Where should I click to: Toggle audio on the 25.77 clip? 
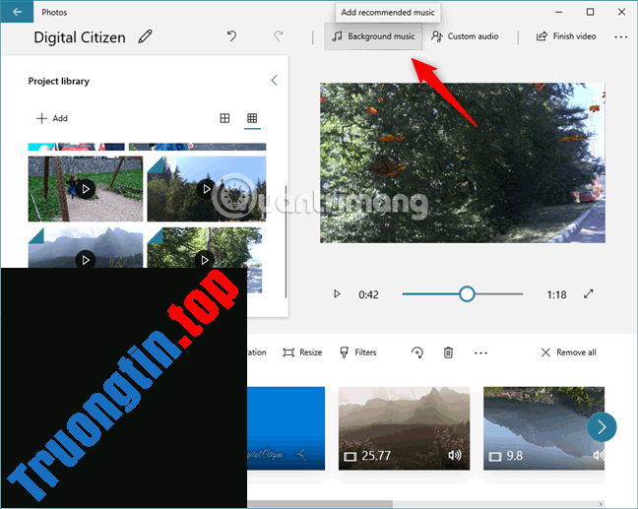tap(455, 455)
